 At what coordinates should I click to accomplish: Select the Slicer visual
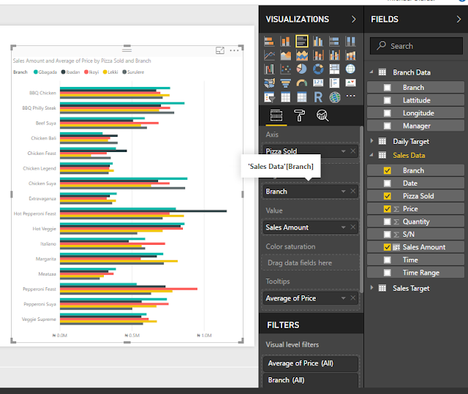pyautogui.click(x=269, y=97)
